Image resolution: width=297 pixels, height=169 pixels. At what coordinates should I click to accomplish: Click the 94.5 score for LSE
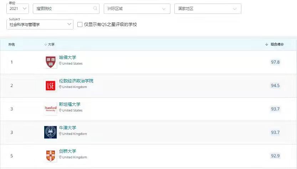275,86
